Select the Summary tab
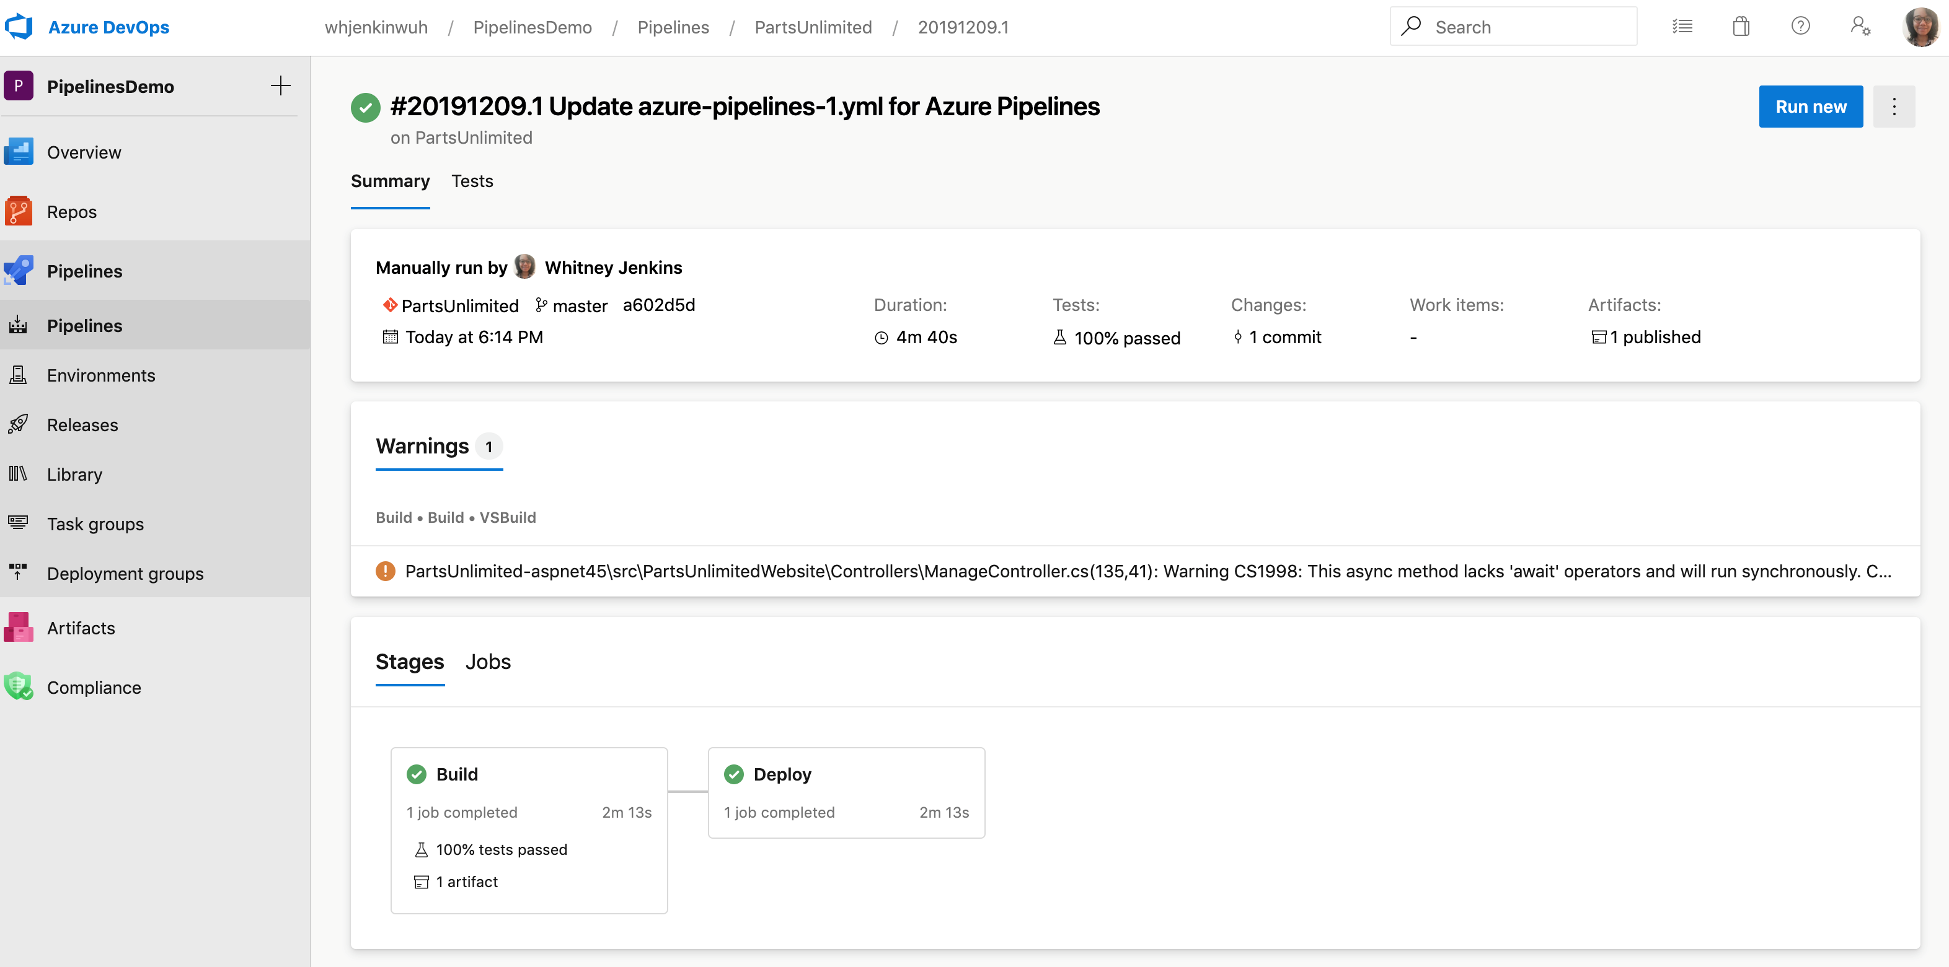Image resolution: width=1949 pixels, height=967 pixels. pos(389,182)
